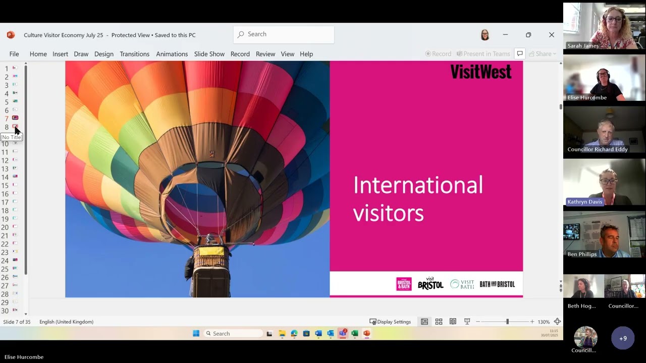Select Sarah James video tile
Viewport: 646px width, 363px height.
pyautogui.click(x=604, y=26)
